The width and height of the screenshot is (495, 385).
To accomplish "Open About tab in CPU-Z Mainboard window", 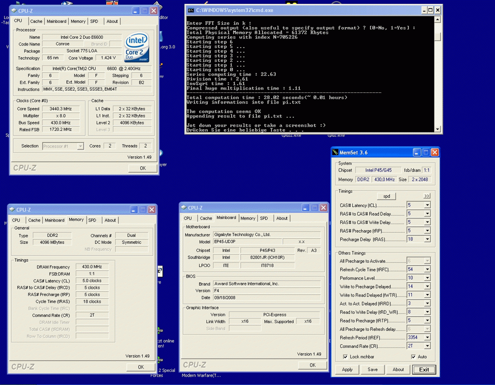I will click(x=282, y=218).
